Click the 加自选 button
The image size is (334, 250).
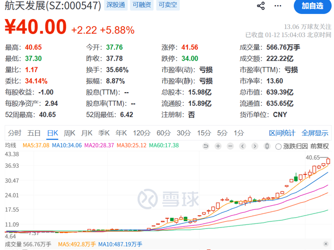[x=312, y=7]
